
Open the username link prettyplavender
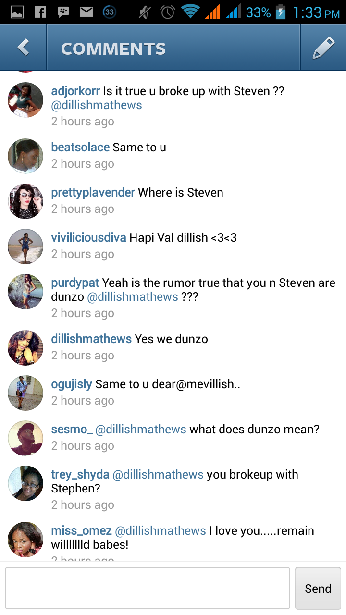93,193
